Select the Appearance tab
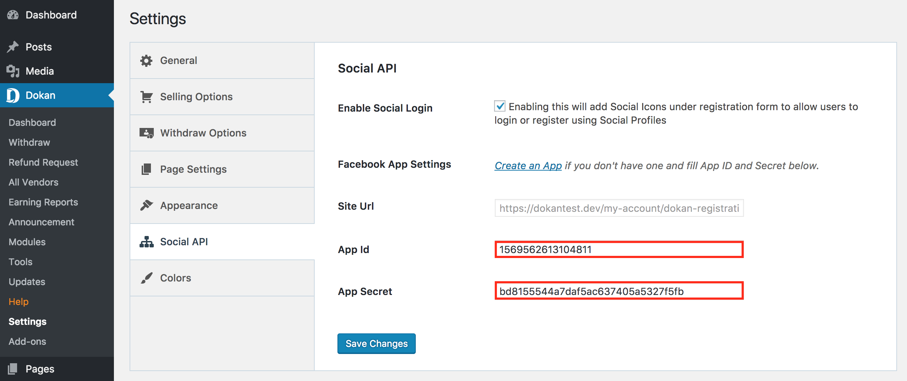This screenshot has height=381, width=907. pos(222,205)
